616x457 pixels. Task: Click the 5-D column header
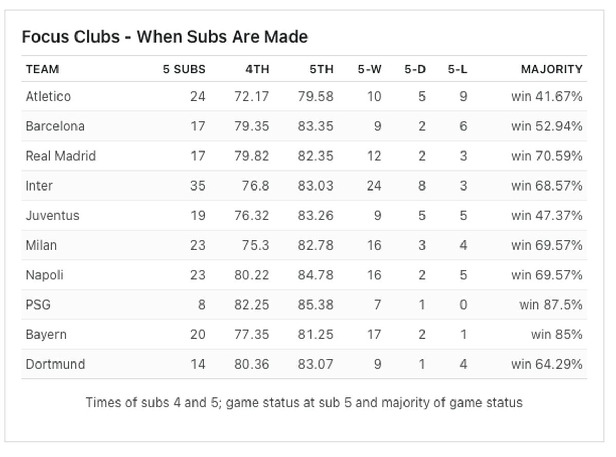click(415, 69)
